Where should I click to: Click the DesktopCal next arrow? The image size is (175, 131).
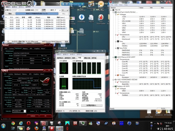point(82,4)
